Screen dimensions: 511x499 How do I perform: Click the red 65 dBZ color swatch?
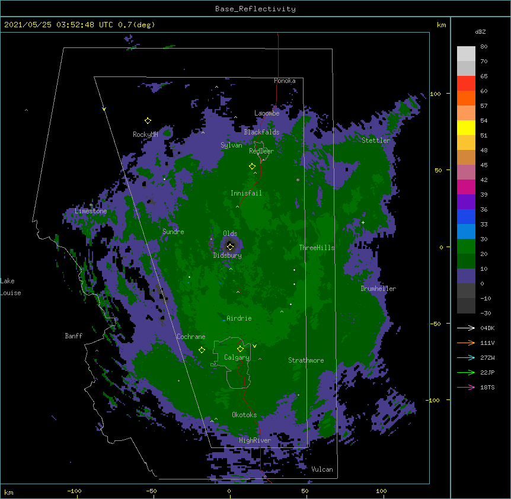click(x=466, y=83)
